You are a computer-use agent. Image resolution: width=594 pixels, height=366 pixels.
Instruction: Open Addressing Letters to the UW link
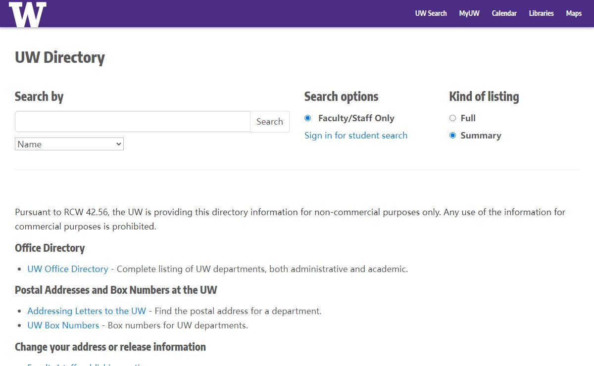click(x=87, y=311)
